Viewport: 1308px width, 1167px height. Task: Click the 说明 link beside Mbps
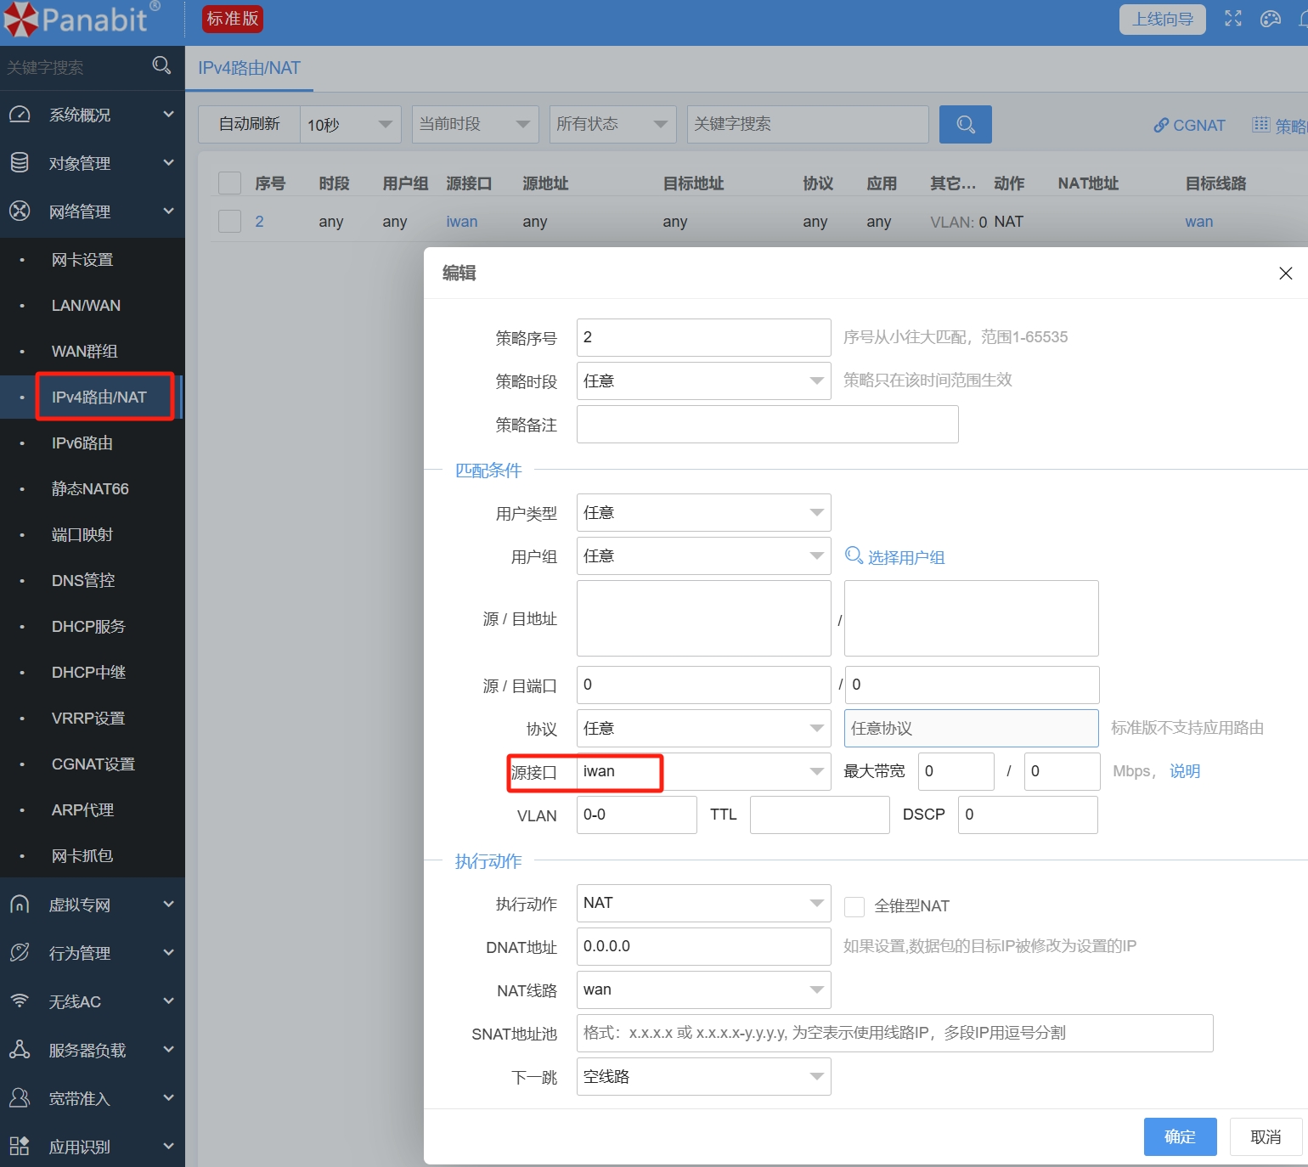pyautogui.click(x=1185, y=771)
